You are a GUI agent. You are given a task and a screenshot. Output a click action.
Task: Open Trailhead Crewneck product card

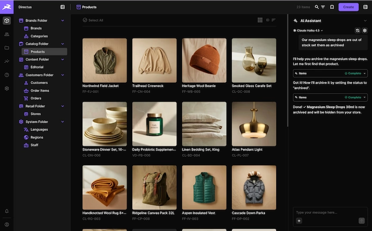[x=155, y=66]
